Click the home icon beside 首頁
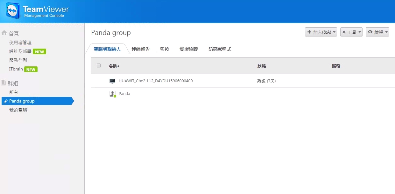The height and width of the screenshot is (194, 395). tap(4, 32)
